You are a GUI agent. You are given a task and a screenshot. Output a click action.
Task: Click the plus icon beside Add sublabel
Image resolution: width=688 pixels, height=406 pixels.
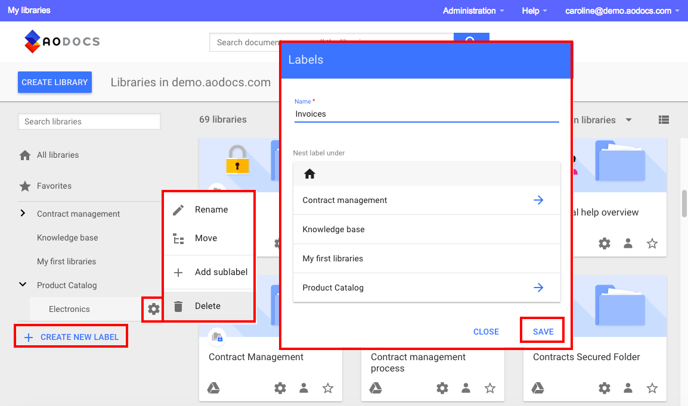[x=178, y=273]
